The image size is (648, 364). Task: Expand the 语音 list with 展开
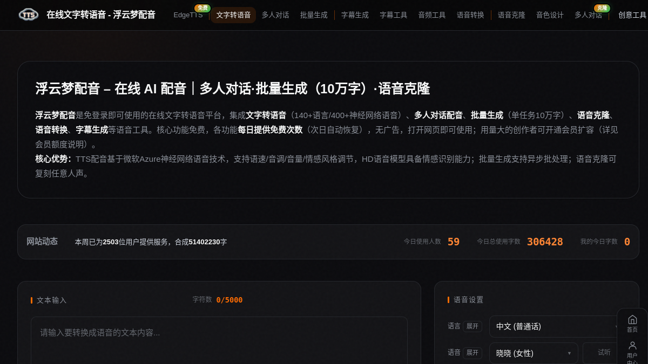(473, 353)
